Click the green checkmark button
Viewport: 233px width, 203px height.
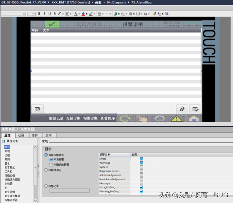click(x=52, y=24)
